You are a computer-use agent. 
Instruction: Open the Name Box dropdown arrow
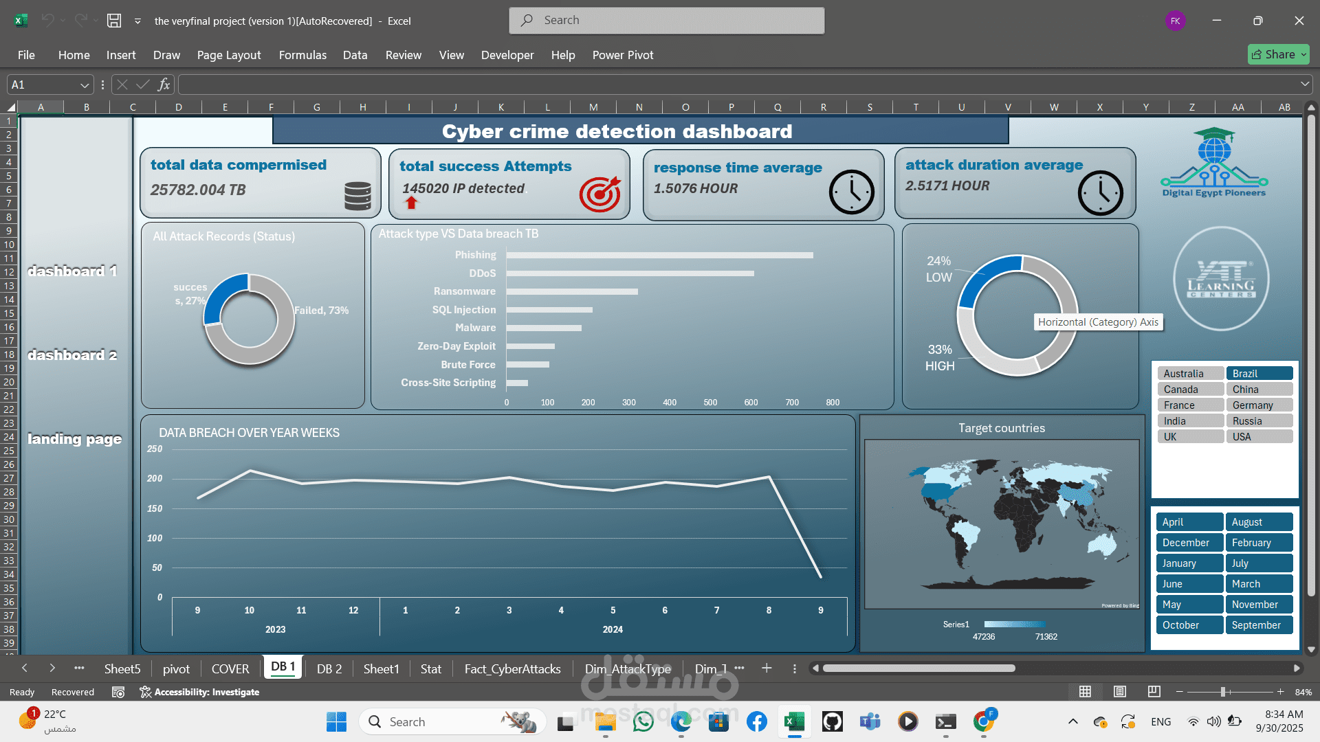pos(85,85)
